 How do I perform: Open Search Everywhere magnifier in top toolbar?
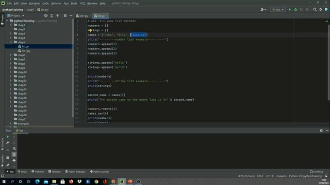315,10
